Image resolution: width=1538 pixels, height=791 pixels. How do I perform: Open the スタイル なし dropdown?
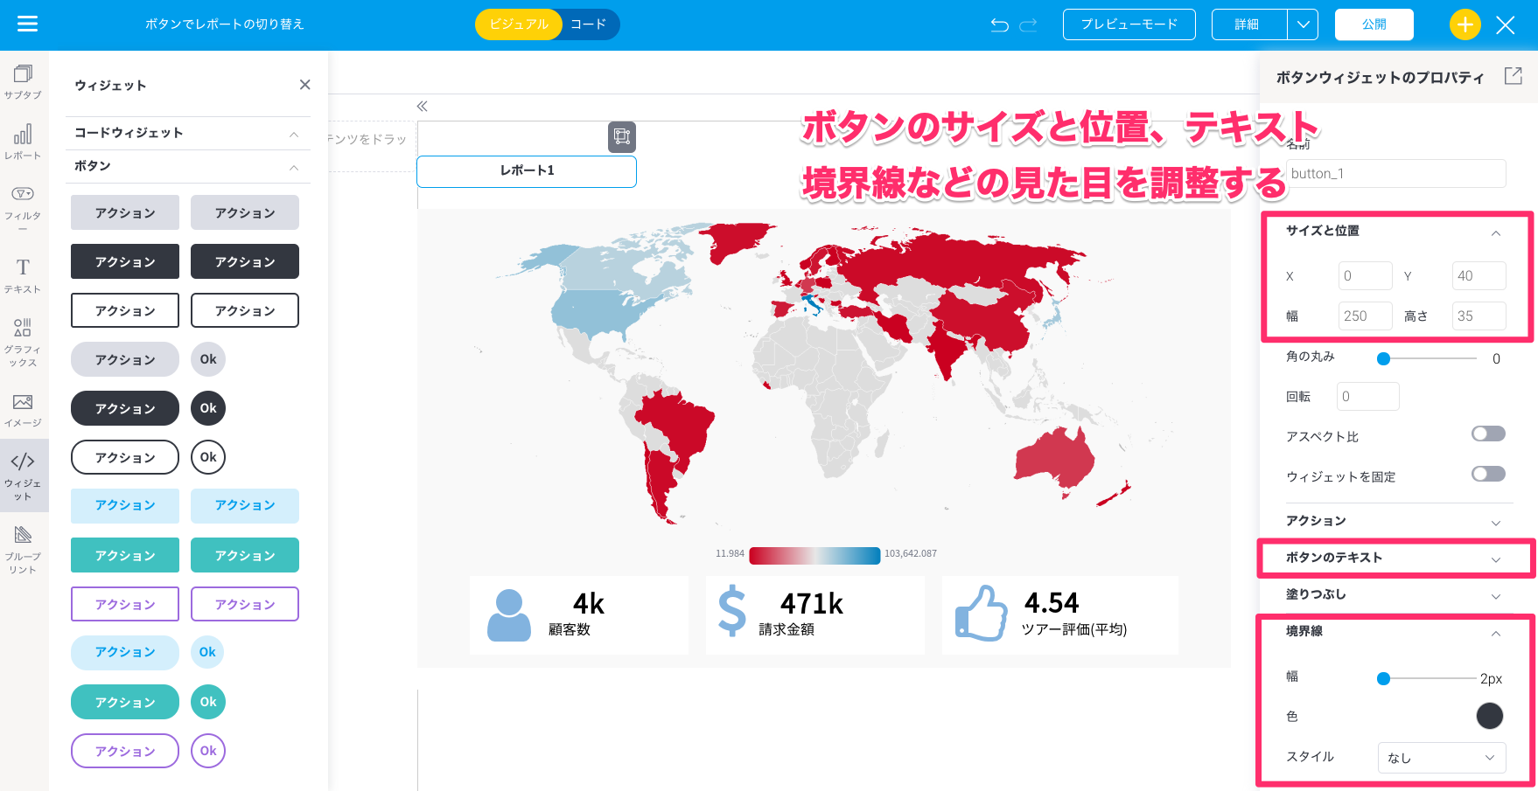1442,758
